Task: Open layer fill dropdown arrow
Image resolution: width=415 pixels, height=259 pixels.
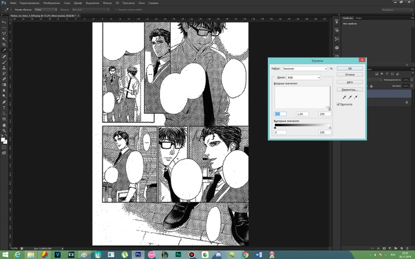Action: click(x=411, y=86)
